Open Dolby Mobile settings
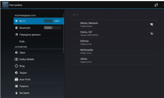The width and height of the screenshot is (164, 98). [39, 59]
